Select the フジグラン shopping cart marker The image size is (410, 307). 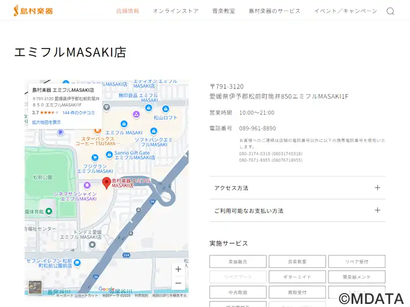[x=95, y=158]
